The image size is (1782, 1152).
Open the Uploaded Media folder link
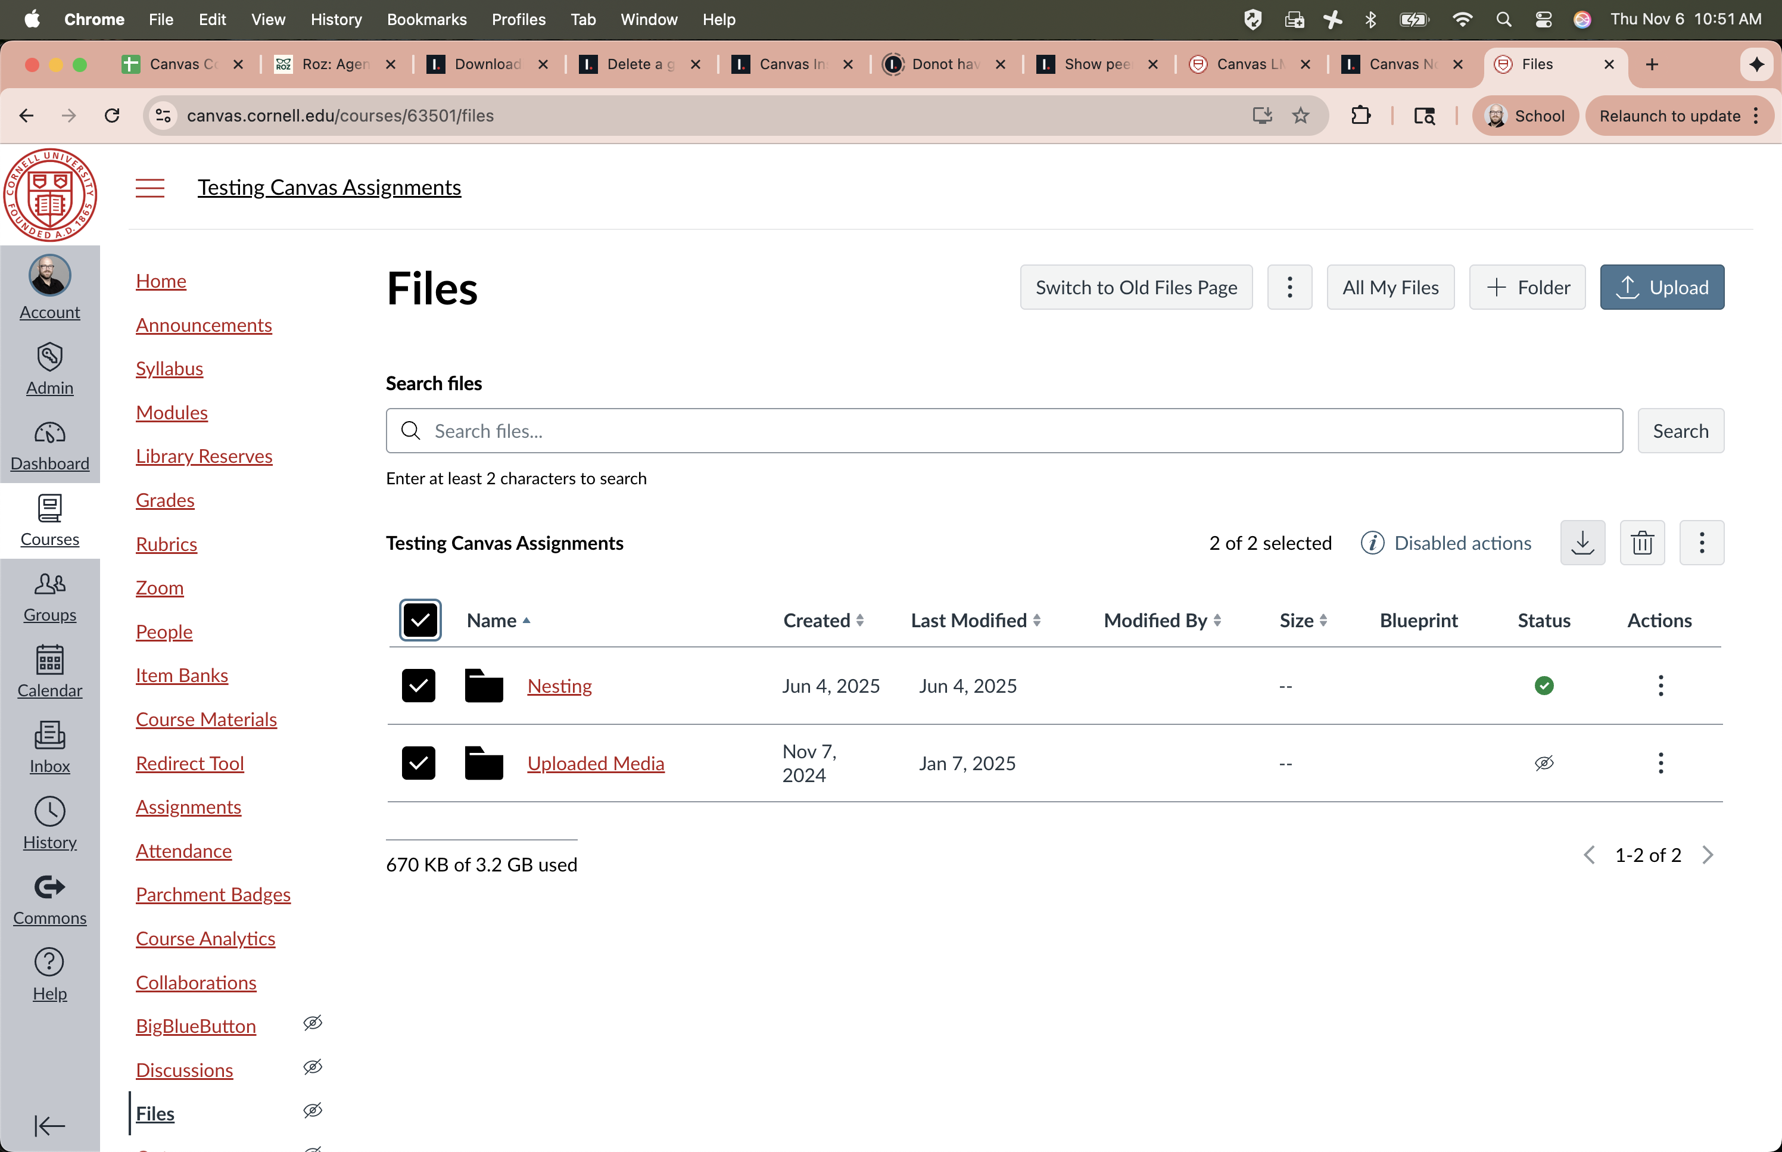pos(595,763)
